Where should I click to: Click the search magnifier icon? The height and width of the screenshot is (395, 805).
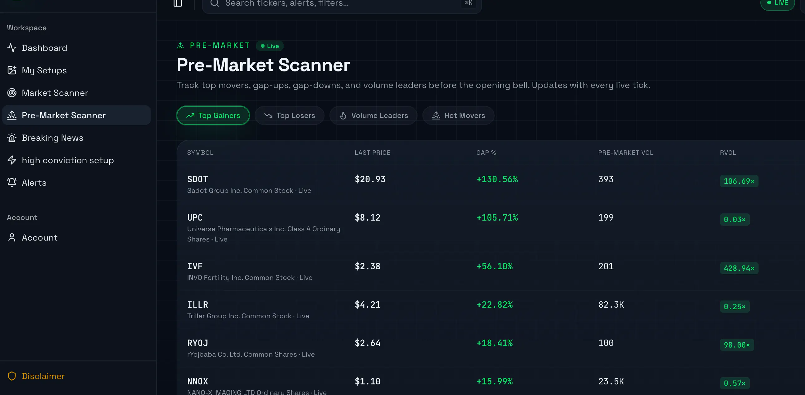click(x=215, y=3)
